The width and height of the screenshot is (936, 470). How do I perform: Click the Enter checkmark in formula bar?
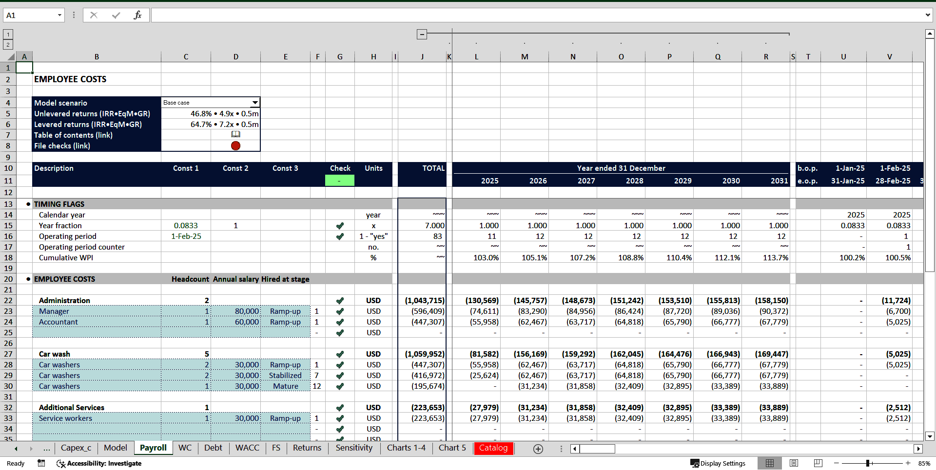click(x=116, y=15)
